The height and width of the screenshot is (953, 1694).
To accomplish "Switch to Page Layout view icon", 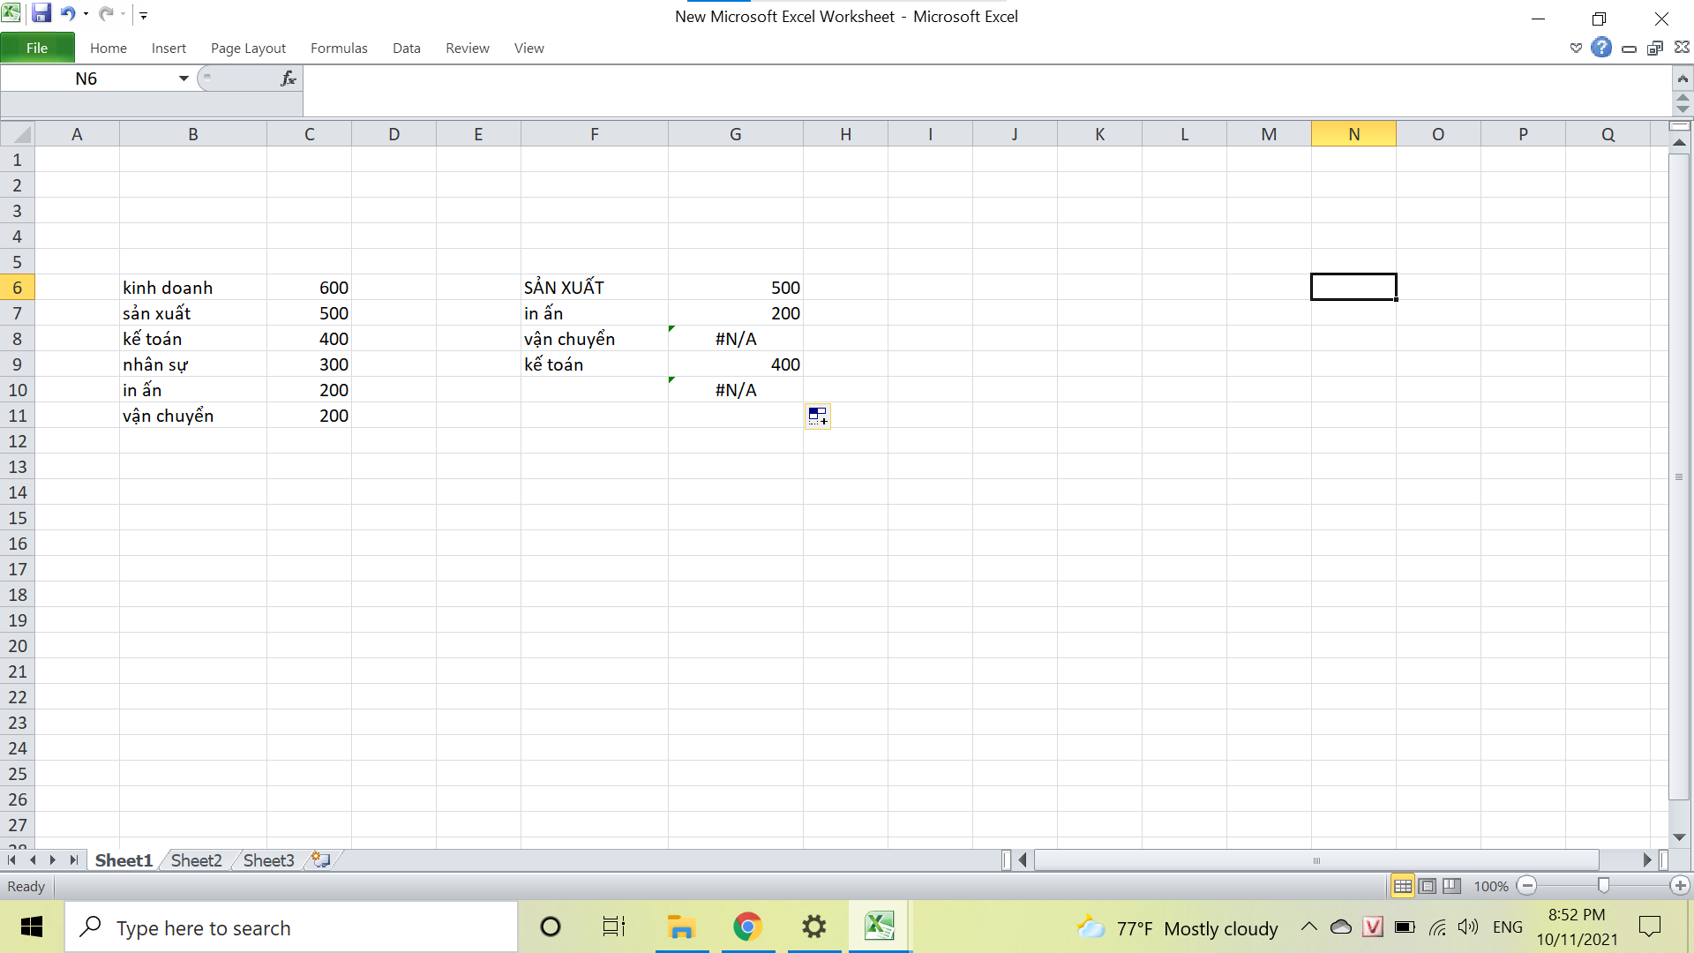I will point(1428,886).
